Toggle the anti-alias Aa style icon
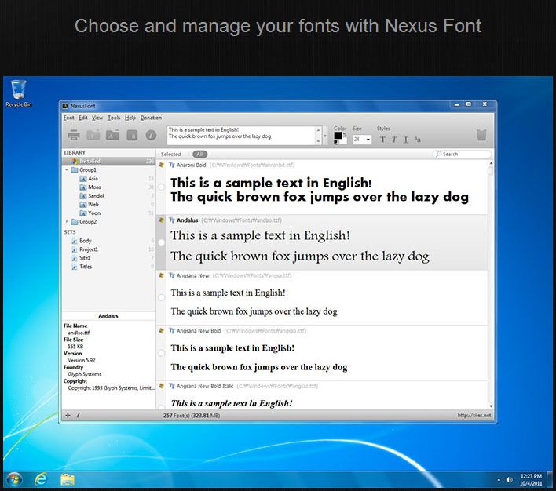This screenshot has width=556, height=491. point(417,140)
